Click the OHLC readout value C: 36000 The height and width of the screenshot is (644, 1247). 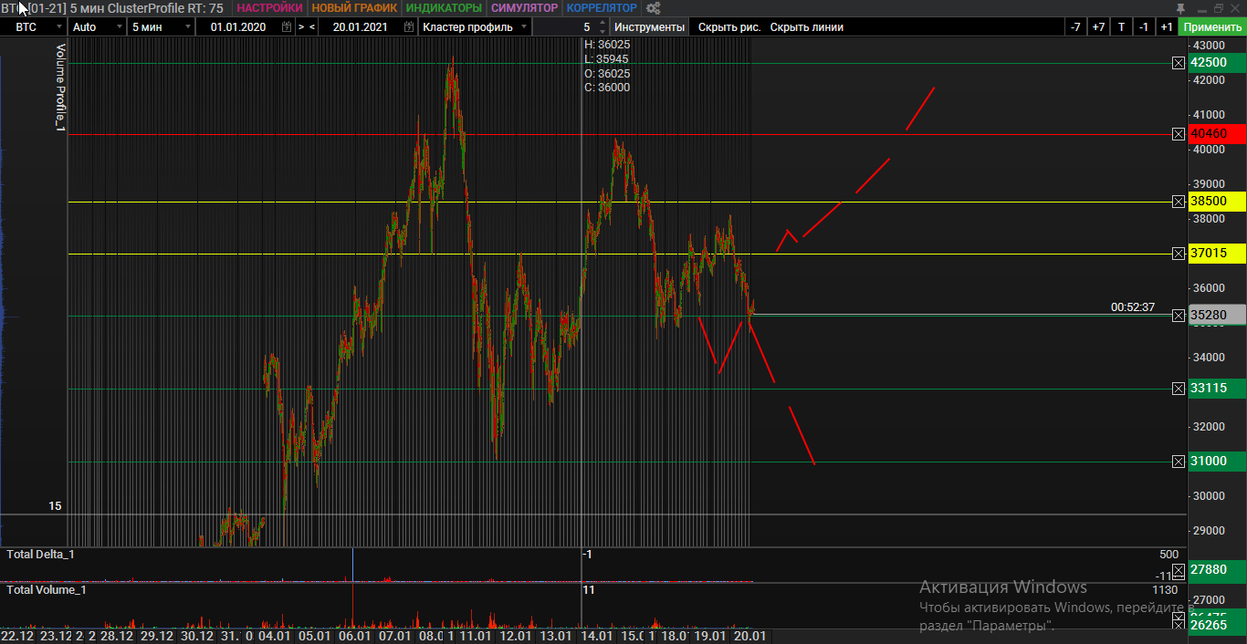point(607,88)
